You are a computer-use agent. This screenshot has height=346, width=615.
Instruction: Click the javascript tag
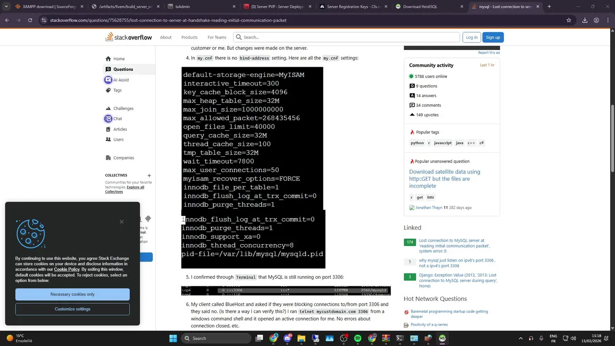pos(443,143)
